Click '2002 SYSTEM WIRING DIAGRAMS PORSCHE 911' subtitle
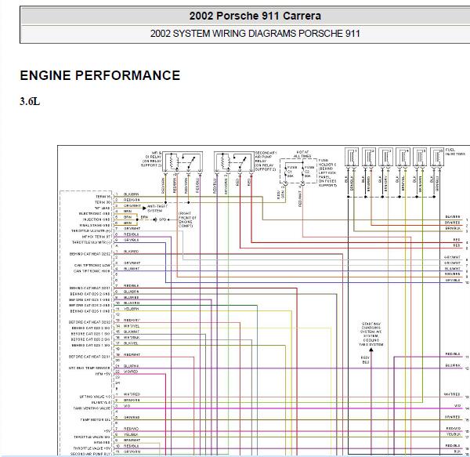470x457 pixels. 255,33
